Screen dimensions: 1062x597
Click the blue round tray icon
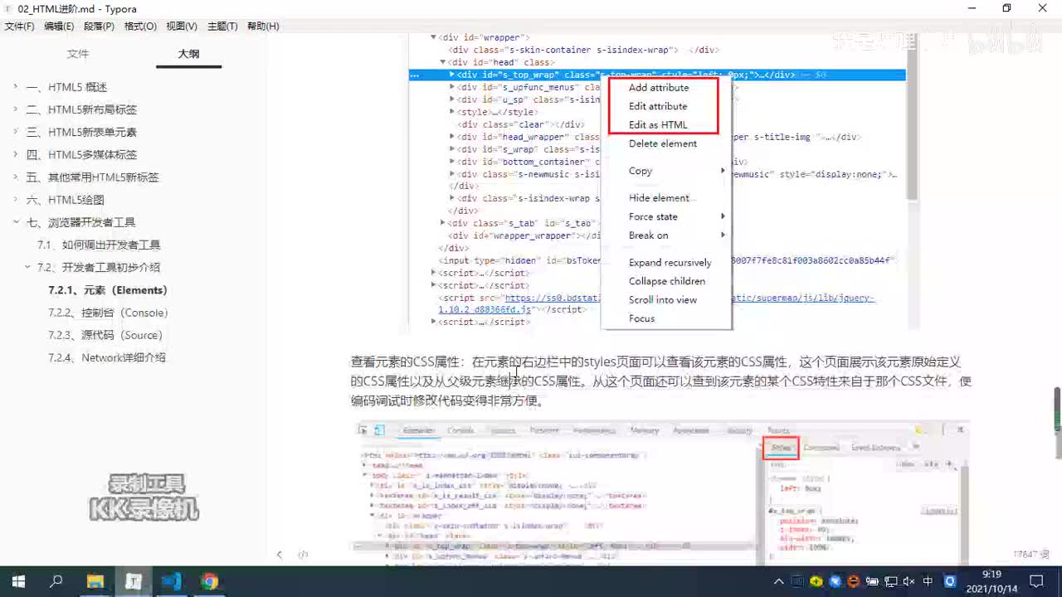[x=835, y=581]
